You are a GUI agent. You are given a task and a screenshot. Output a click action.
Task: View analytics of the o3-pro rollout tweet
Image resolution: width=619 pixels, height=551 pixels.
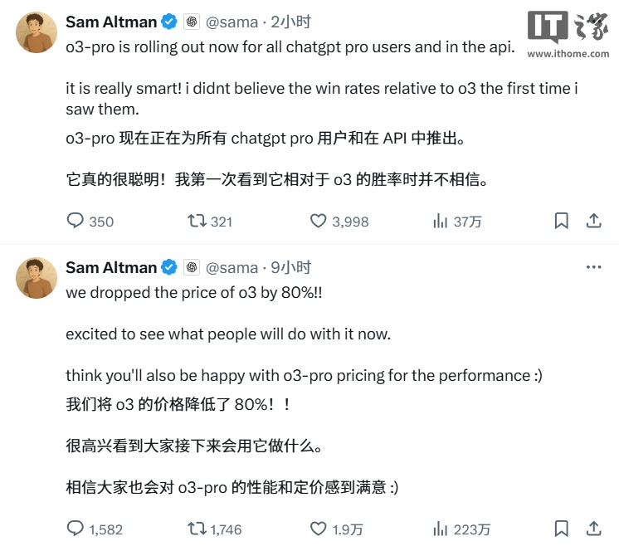[440, 221]
